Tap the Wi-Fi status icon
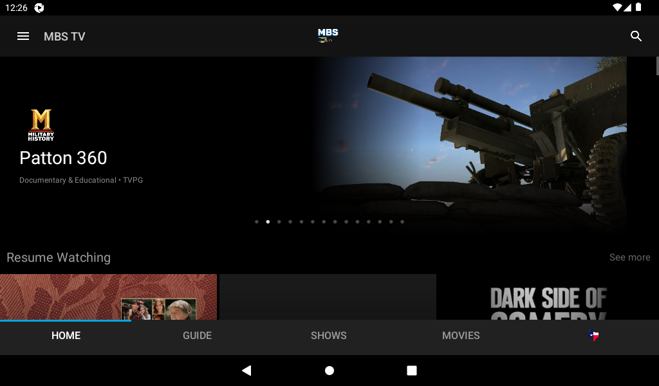The image size is (659, 386). pyautogui.click(x=617, y=7)
